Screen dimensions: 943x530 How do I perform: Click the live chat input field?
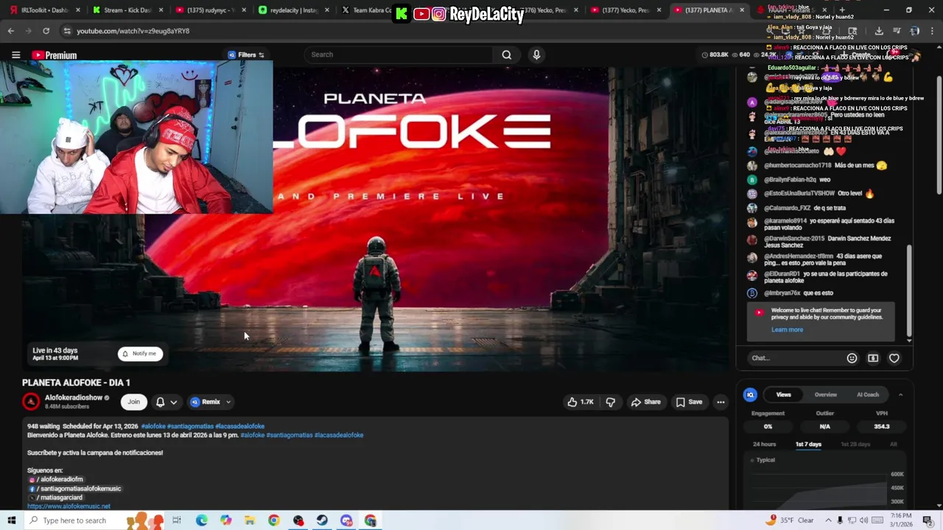tap(794, 358)
